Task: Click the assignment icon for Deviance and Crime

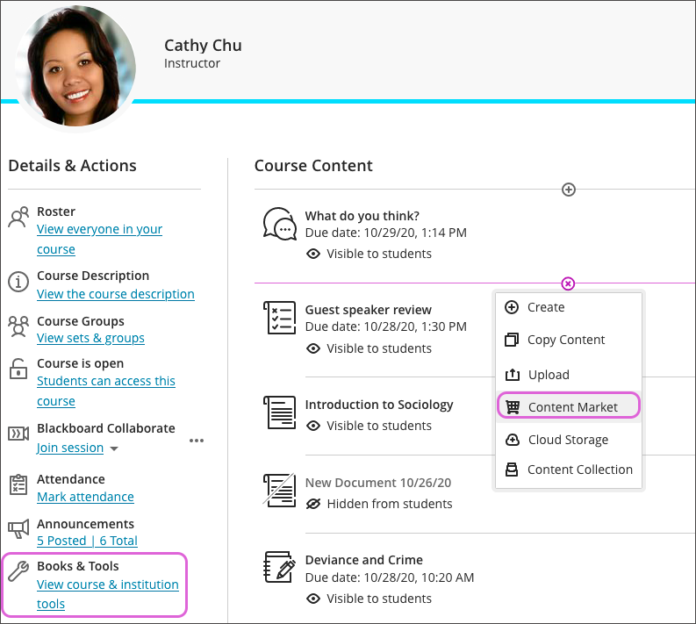Action: pos(280,567)
